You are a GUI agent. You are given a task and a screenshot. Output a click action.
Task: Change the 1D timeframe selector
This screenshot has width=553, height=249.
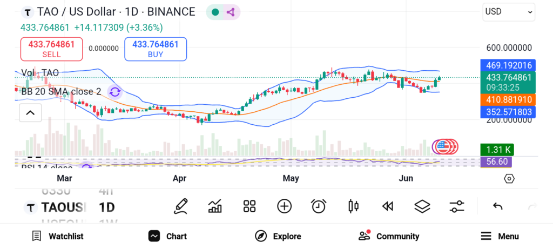click(x=106, y=207)
